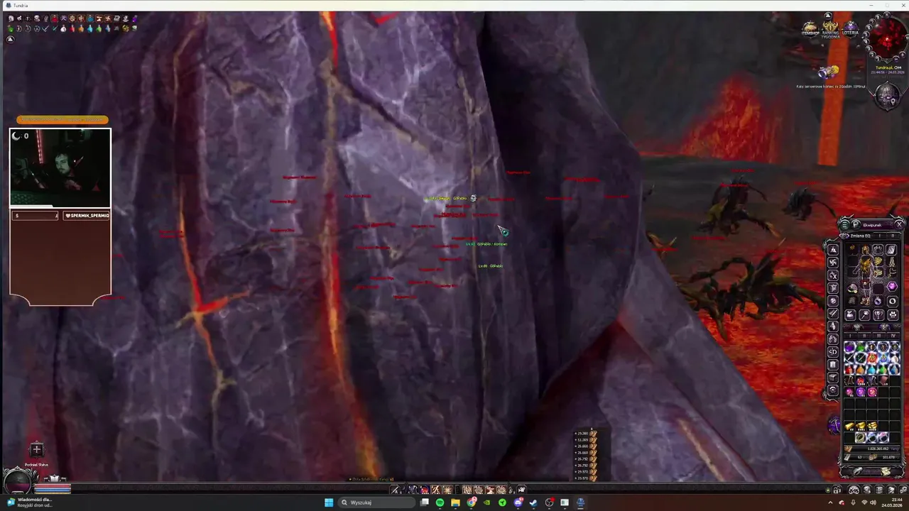Open File Explorer from the taskbar

455,502
